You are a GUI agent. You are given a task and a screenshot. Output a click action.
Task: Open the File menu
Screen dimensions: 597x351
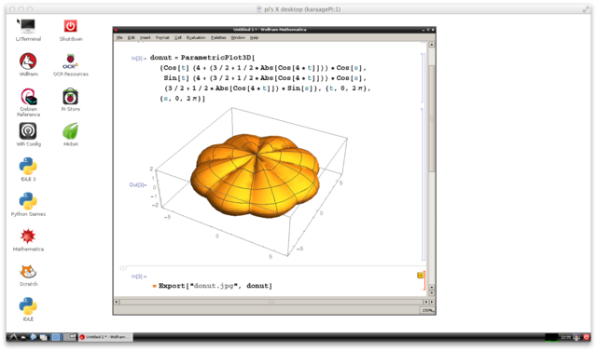tap(119, 37)
